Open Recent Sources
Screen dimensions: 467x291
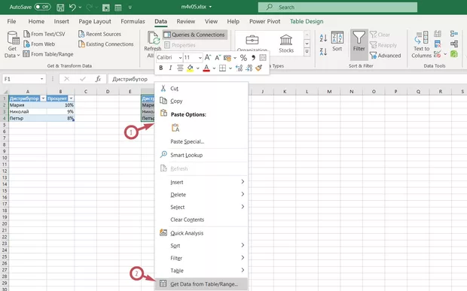pyautogui.click(x=99, y=34)
